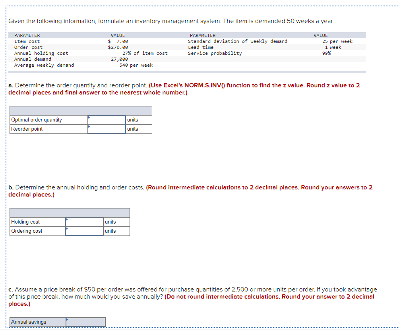The image size is (399, 330).
Task: Select the left PARAMETER column header
Action: 27,35
